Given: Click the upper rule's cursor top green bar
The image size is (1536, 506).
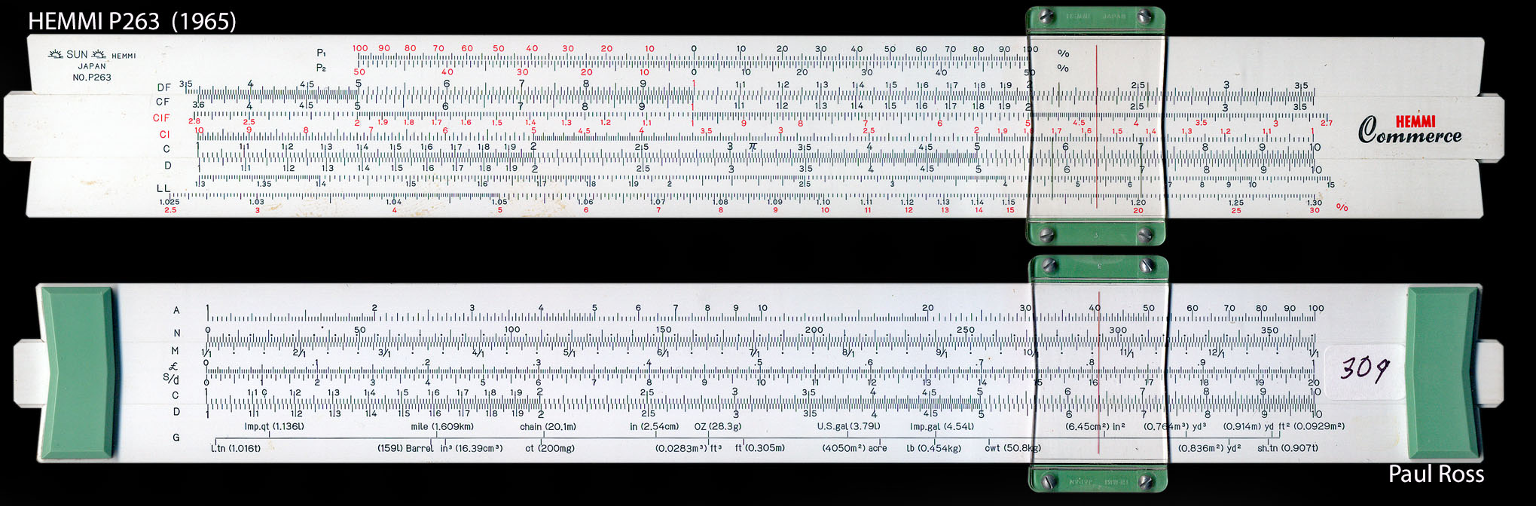Looking at the screenshot, I should pyautogui.click(x=1096, y=19).
